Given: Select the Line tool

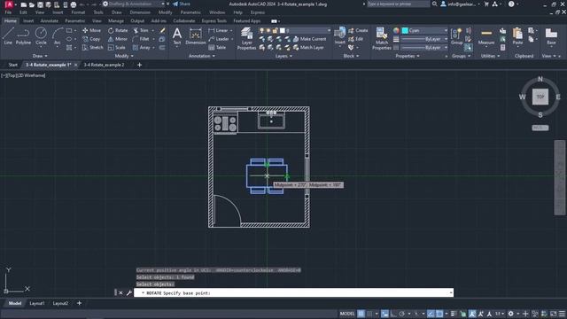Looking at the screenshot, I should pos(8,35).
